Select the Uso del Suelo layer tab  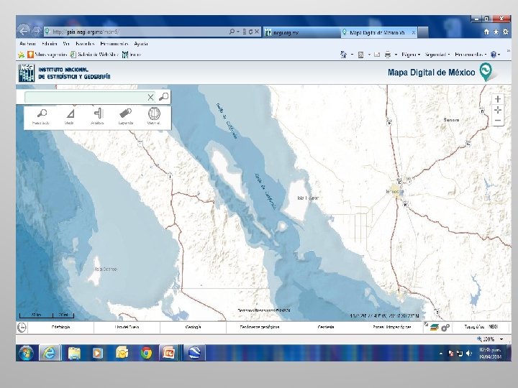coord(127,328)
